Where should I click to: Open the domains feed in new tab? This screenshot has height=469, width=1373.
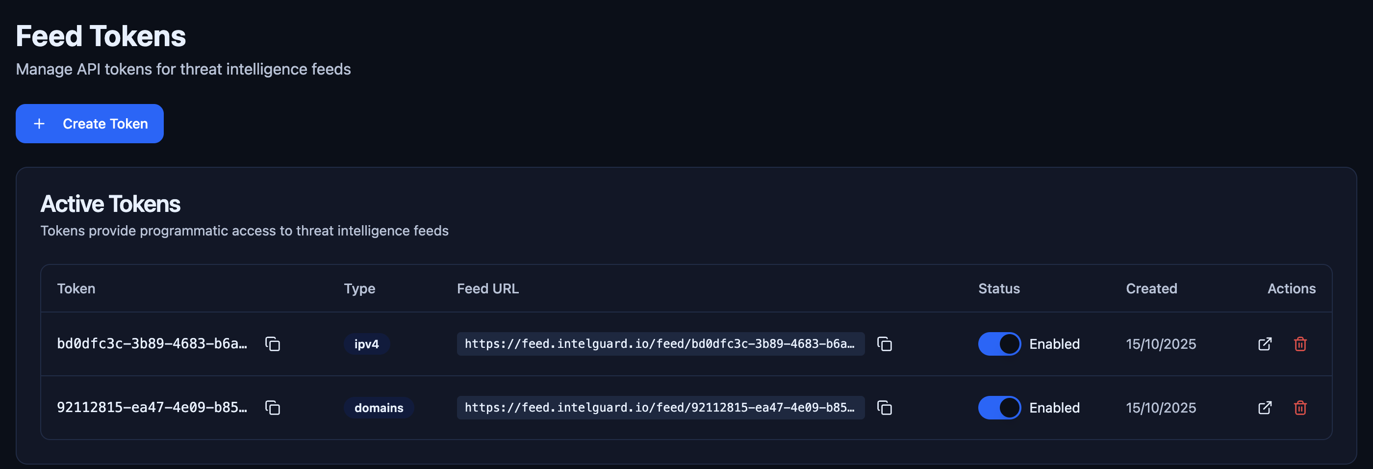click(1264, 408)
